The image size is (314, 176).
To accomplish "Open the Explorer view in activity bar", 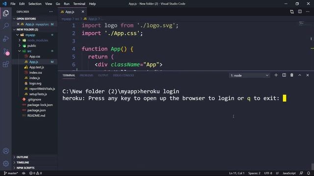I will 6,13.
